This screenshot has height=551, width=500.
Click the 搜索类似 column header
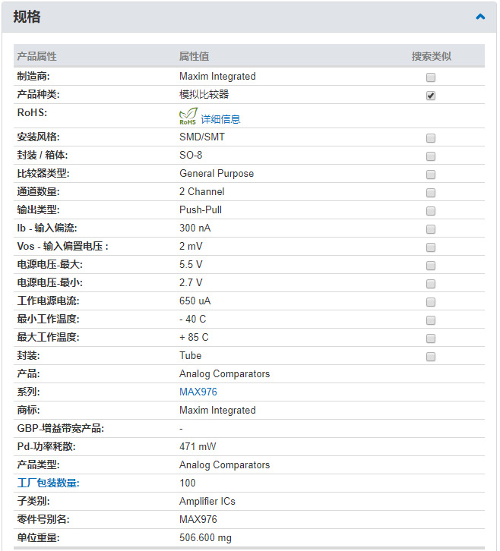pyautogui.click(x=432, y=56)
